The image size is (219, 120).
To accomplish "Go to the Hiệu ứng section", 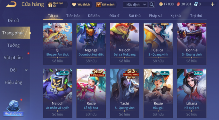I will [x=13, y=82].
